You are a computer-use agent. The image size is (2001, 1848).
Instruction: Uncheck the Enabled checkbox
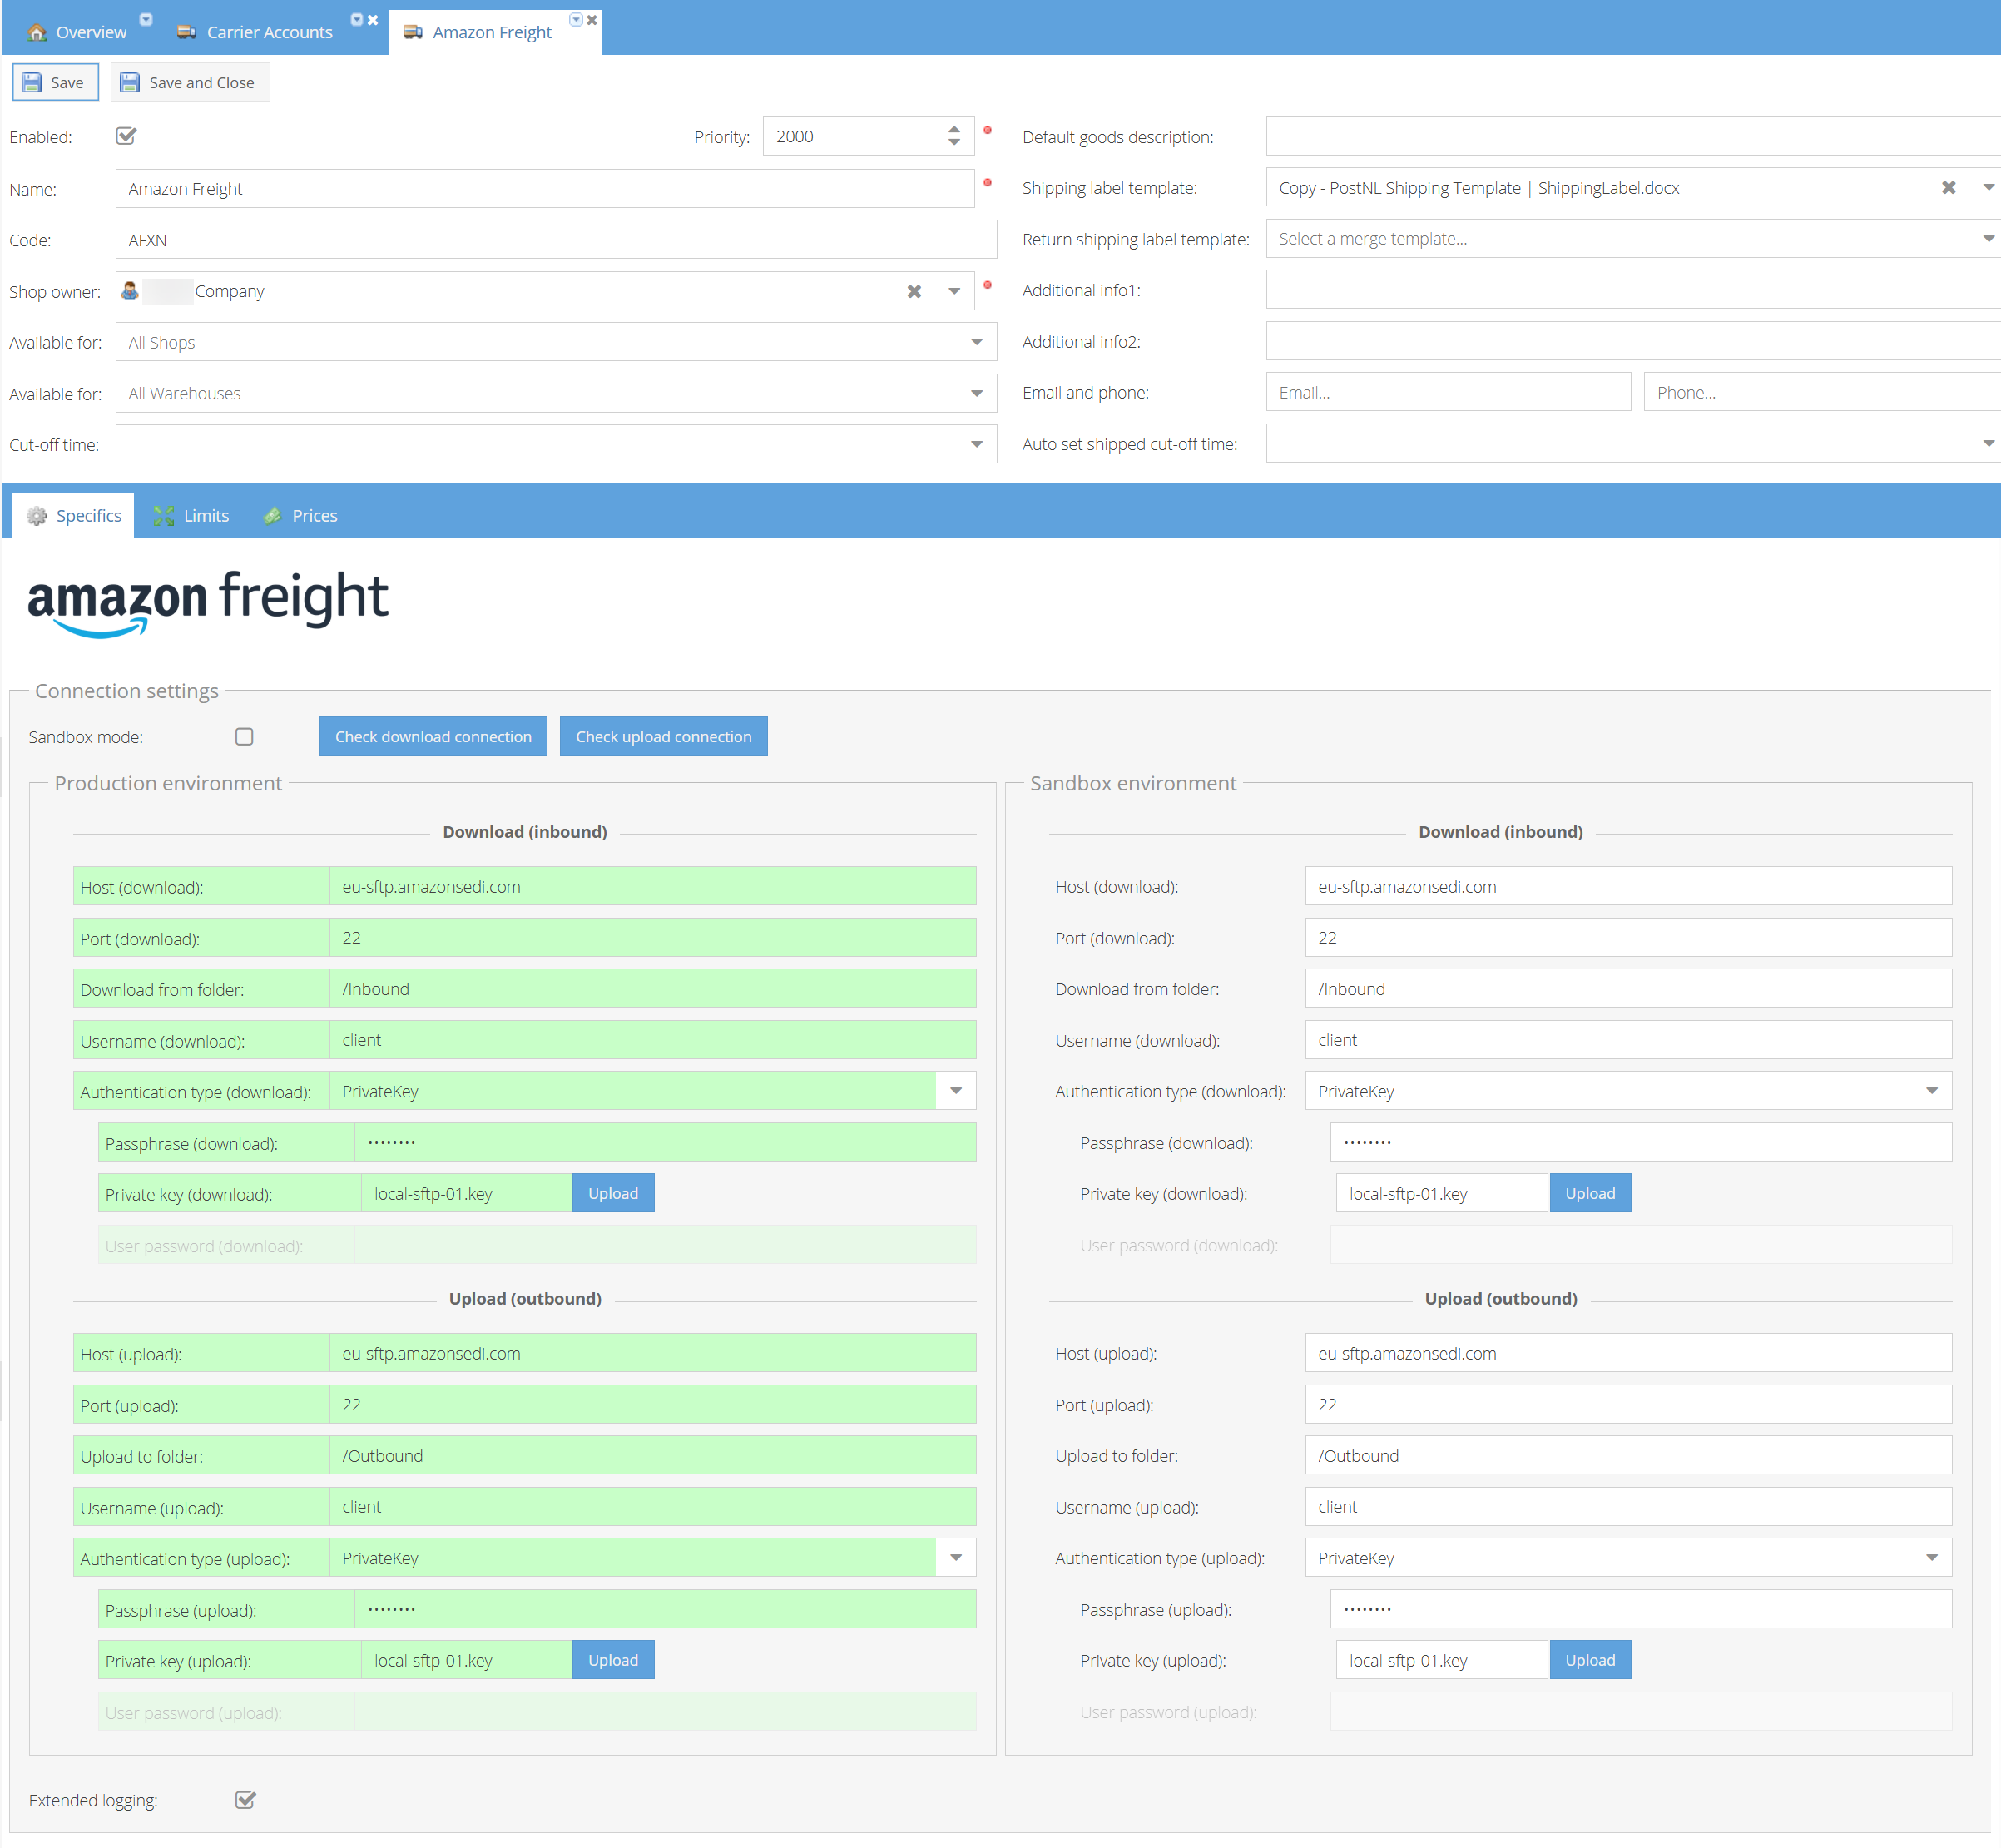pyautogui.click(x=126, y=136)
